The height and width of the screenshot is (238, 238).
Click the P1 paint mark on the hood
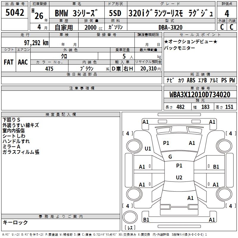click(166, 143)
